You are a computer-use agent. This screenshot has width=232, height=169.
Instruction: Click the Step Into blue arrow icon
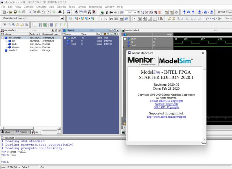tap(184, 12)
